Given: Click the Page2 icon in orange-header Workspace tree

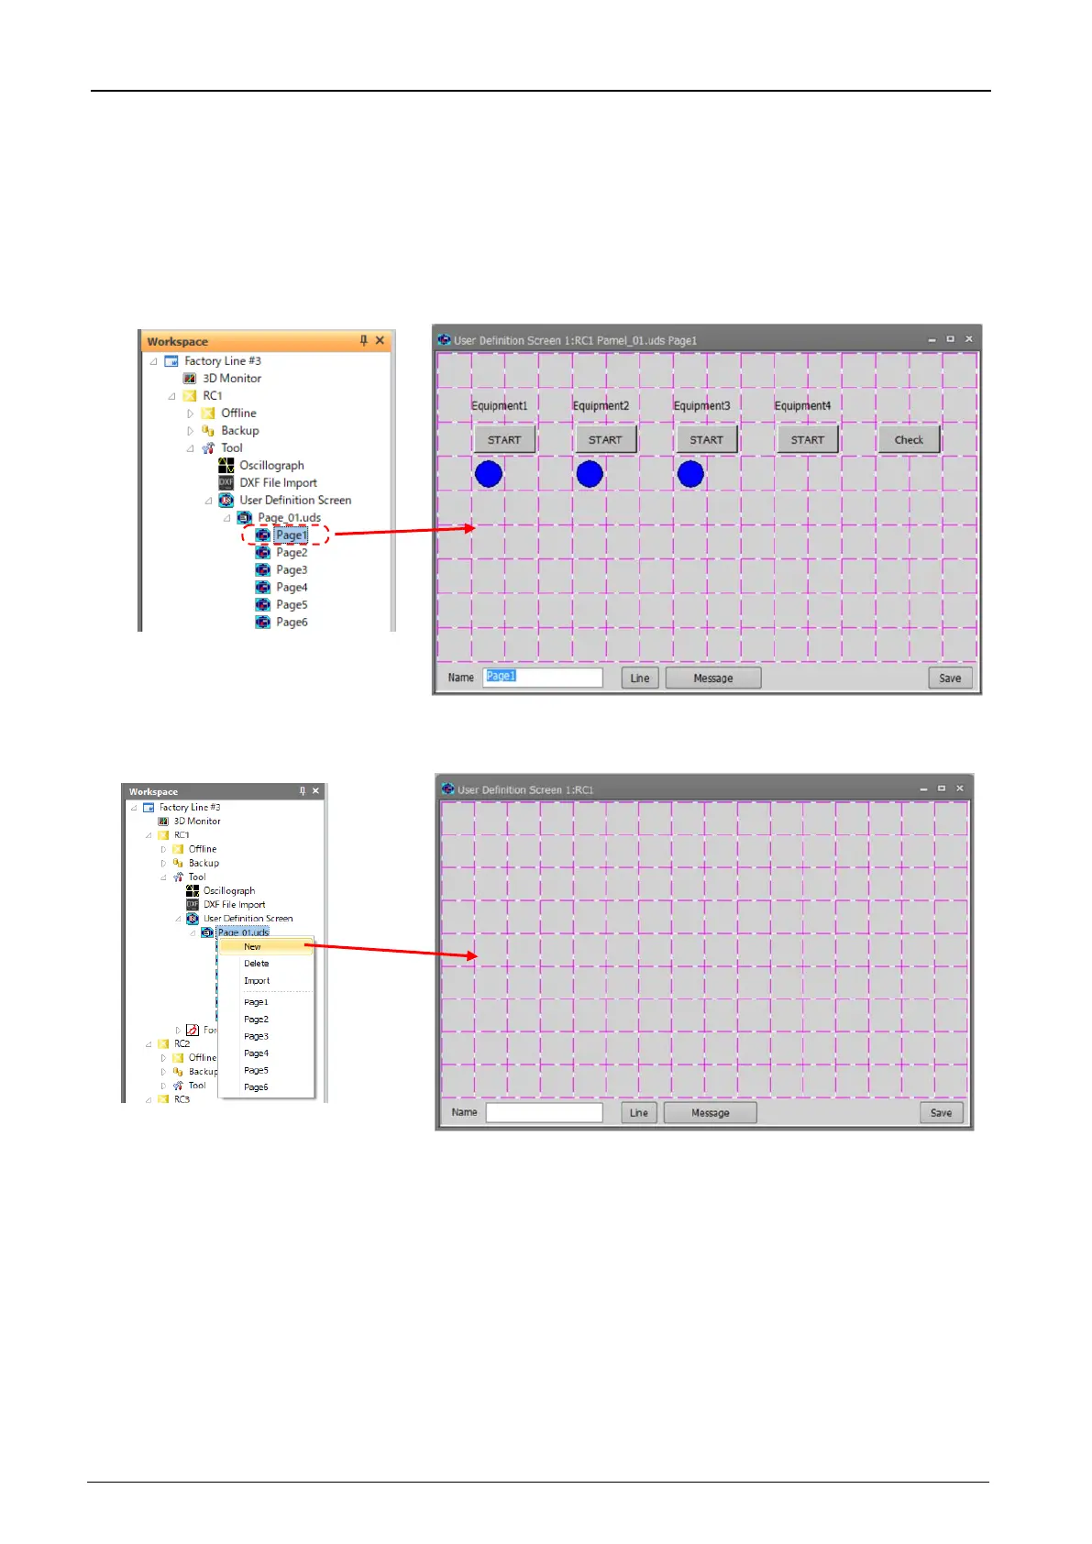Looking at the screenshot, I should [262, 553].
